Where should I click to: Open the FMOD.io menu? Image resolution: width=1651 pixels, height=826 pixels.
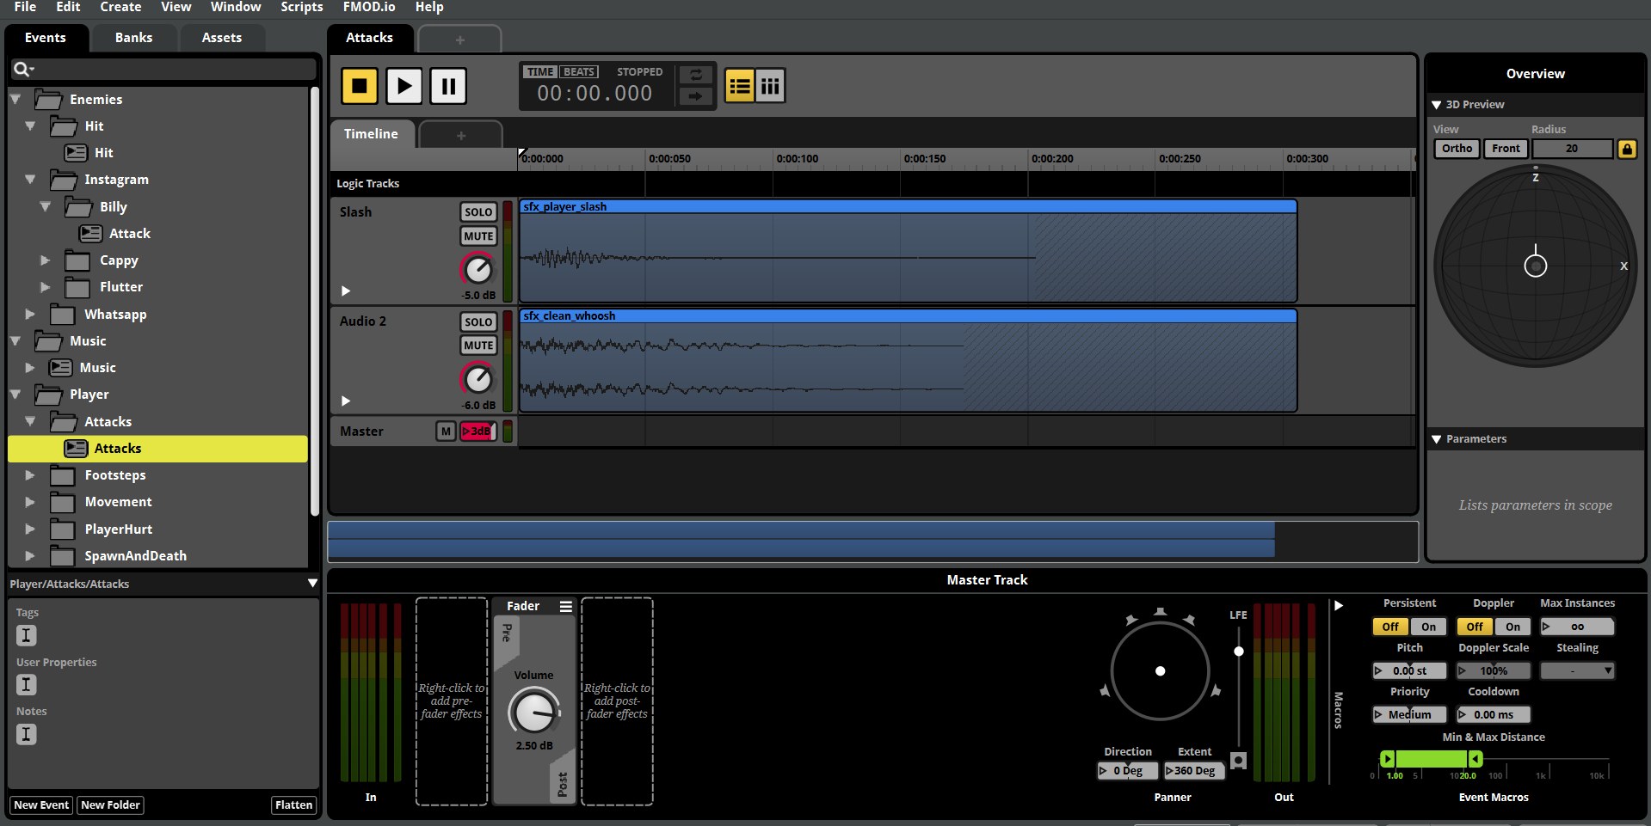click(369, 7)
